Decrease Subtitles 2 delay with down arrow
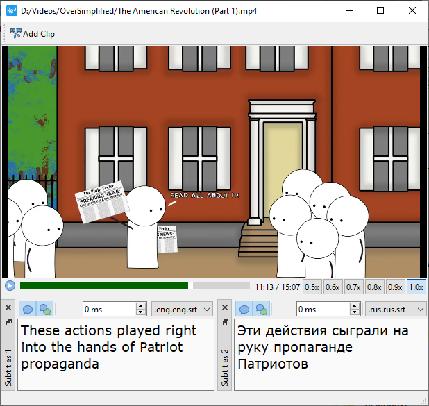 [x=355, y=312]
